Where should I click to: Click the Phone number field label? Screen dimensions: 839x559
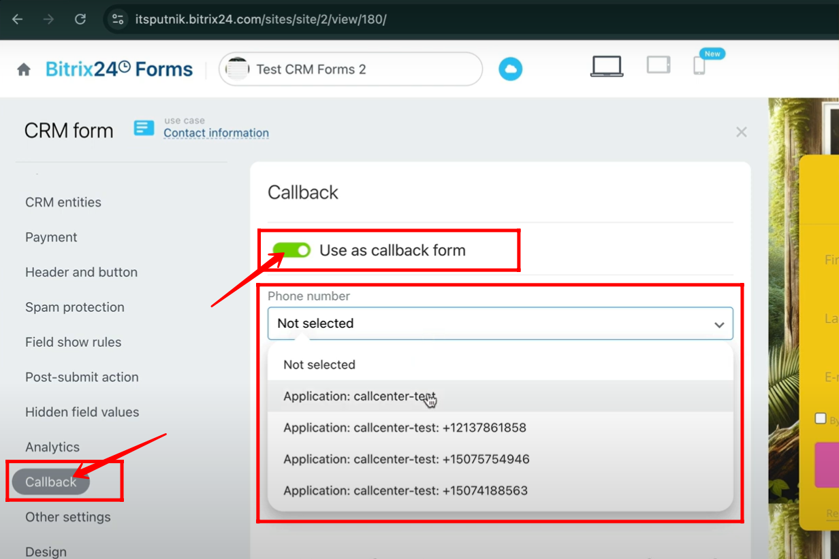pyautogui.click(x=308, y=297)
